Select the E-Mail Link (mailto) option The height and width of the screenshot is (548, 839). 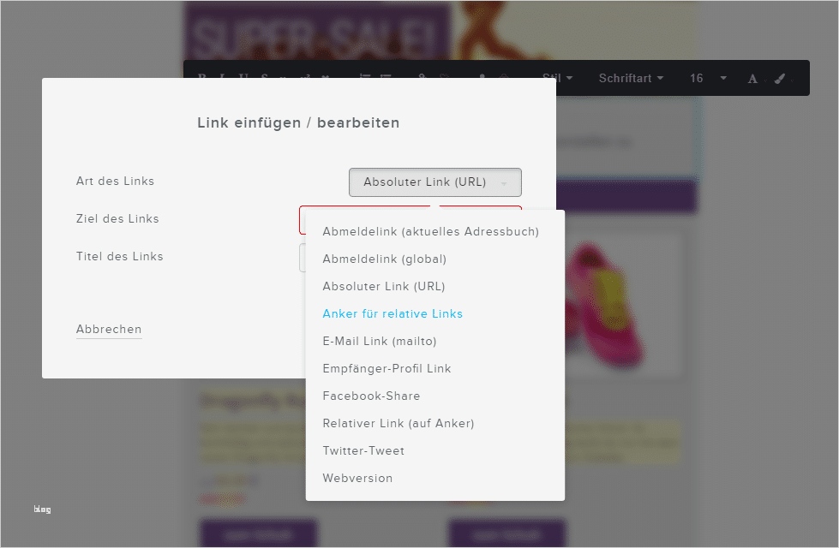380,341
